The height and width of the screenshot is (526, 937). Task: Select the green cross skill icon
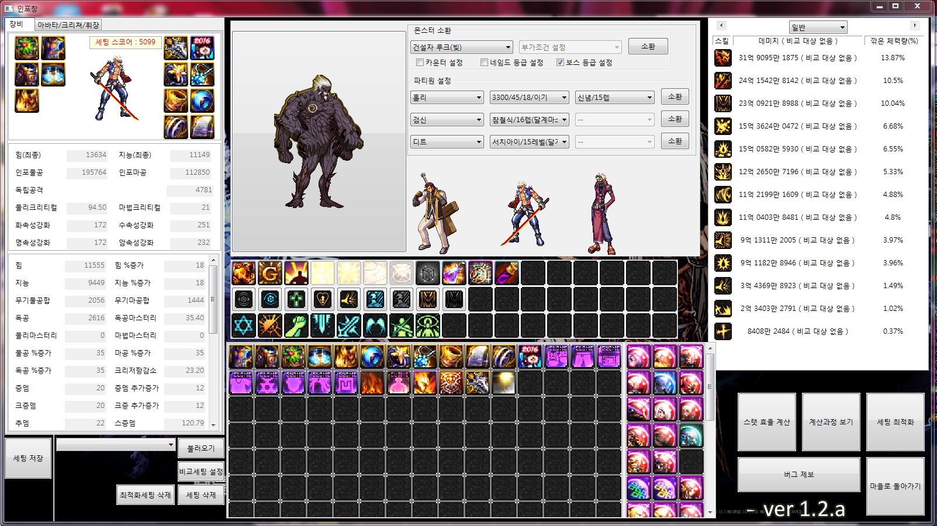(296, 300)
